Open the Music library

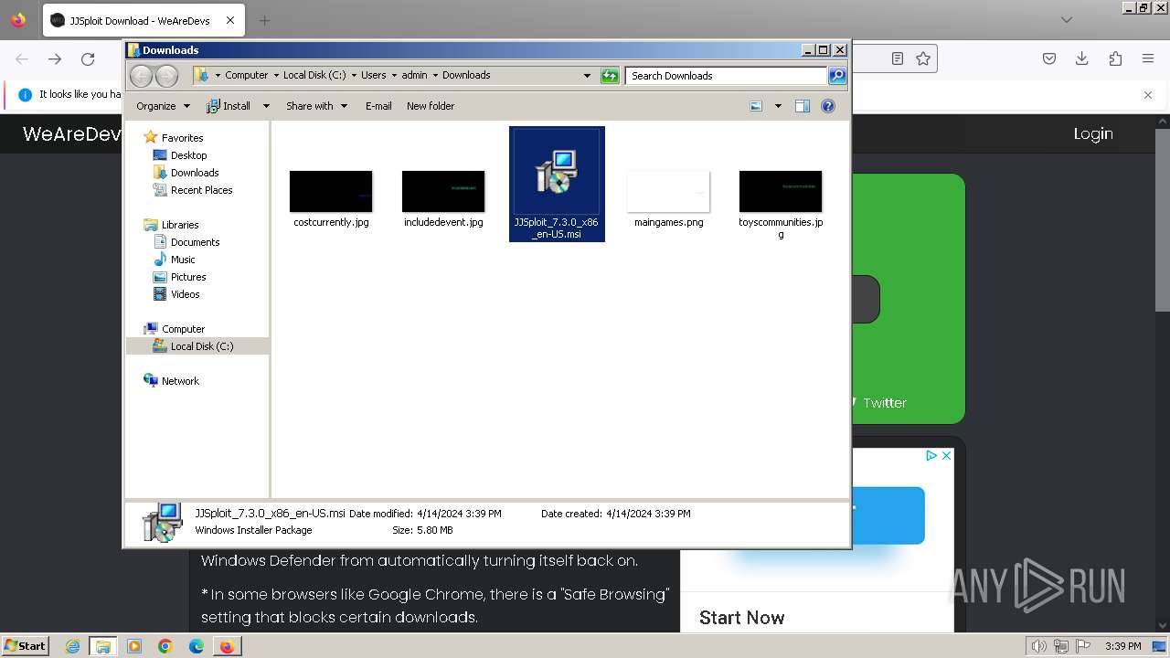coord(183,260)
